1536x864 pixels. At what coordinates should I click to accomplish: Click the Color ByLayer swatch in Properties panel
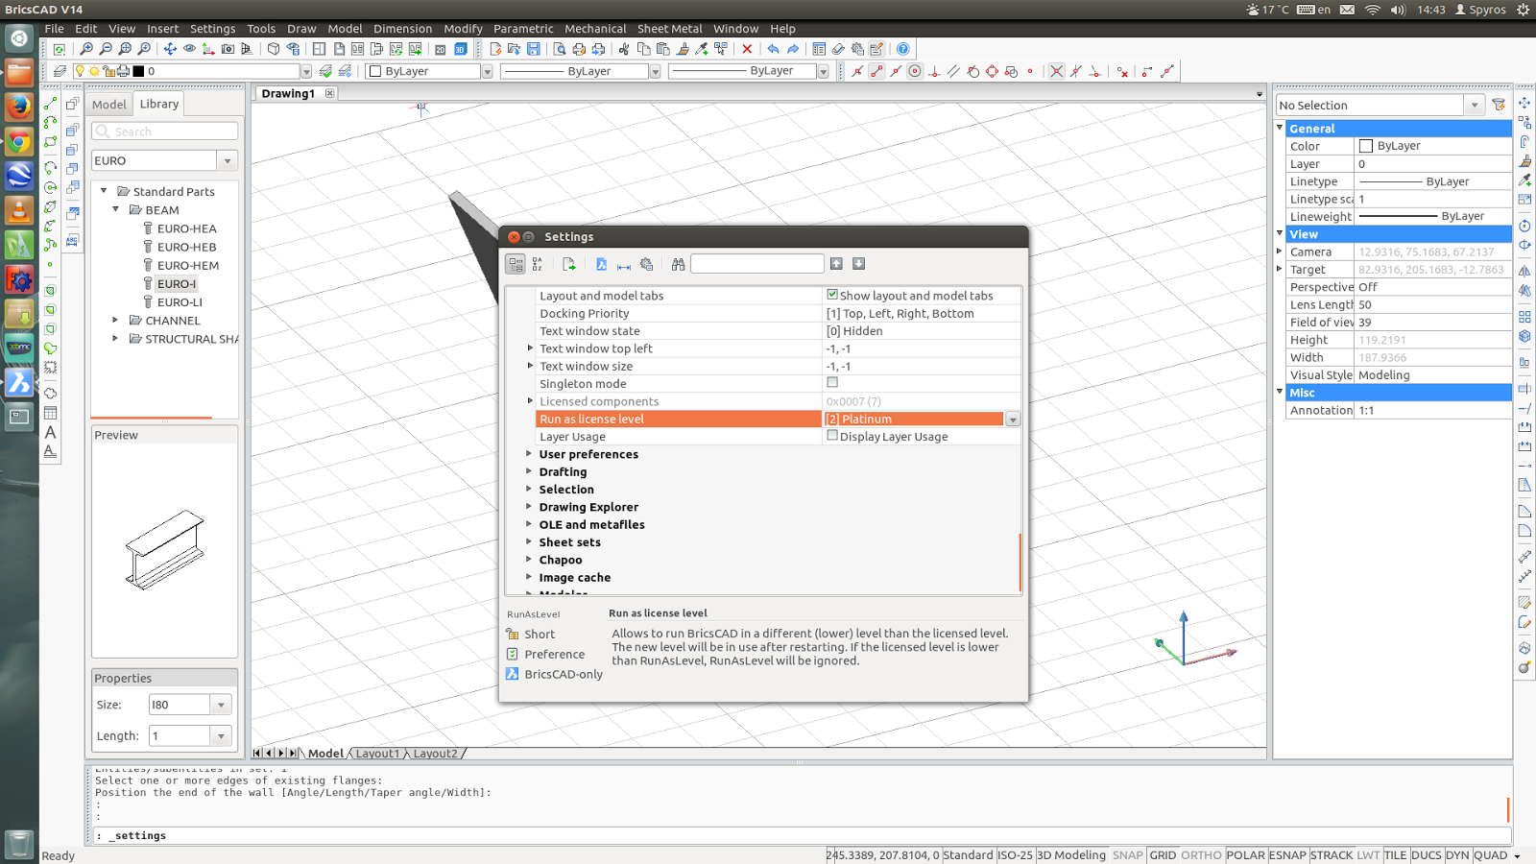point(1366,146)
